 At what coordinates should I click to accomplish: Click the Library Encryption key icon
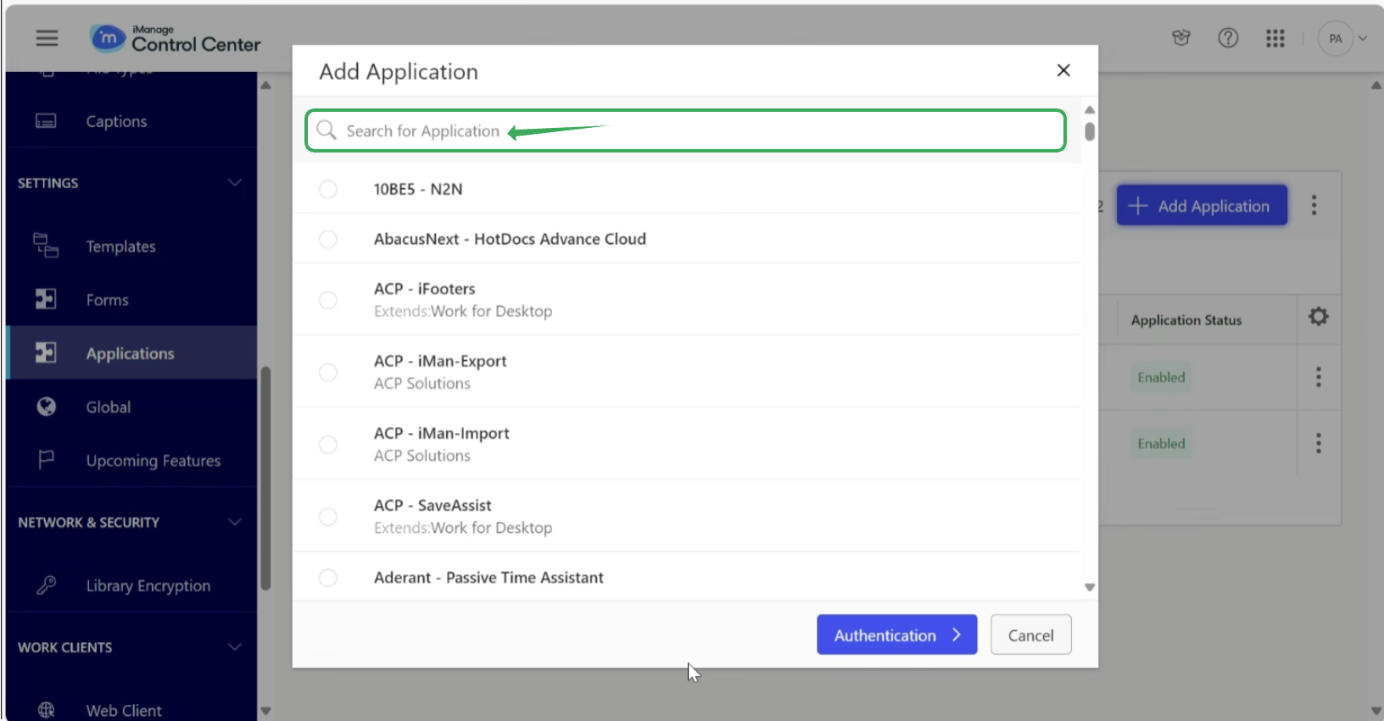[x=46, y=585]
